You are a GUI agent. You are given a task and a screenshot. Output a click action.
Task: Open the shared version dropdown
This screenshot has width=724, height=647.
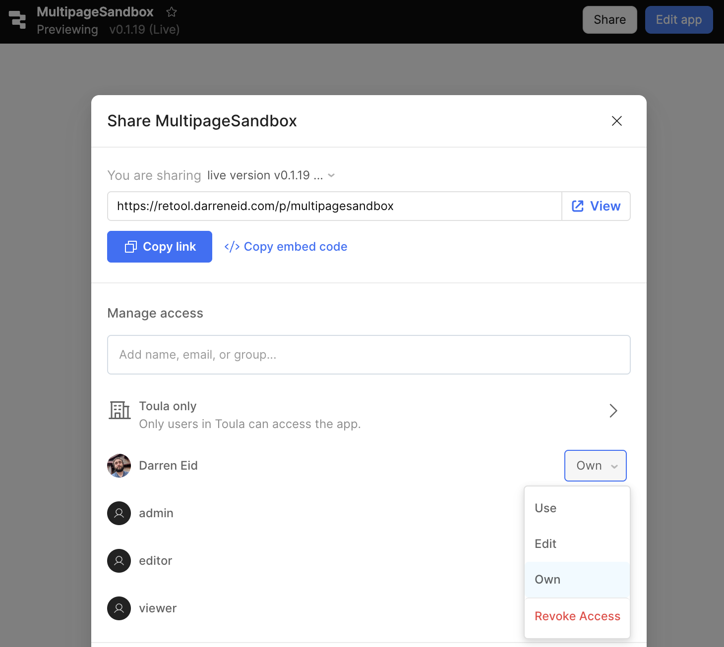click(271, 175)
